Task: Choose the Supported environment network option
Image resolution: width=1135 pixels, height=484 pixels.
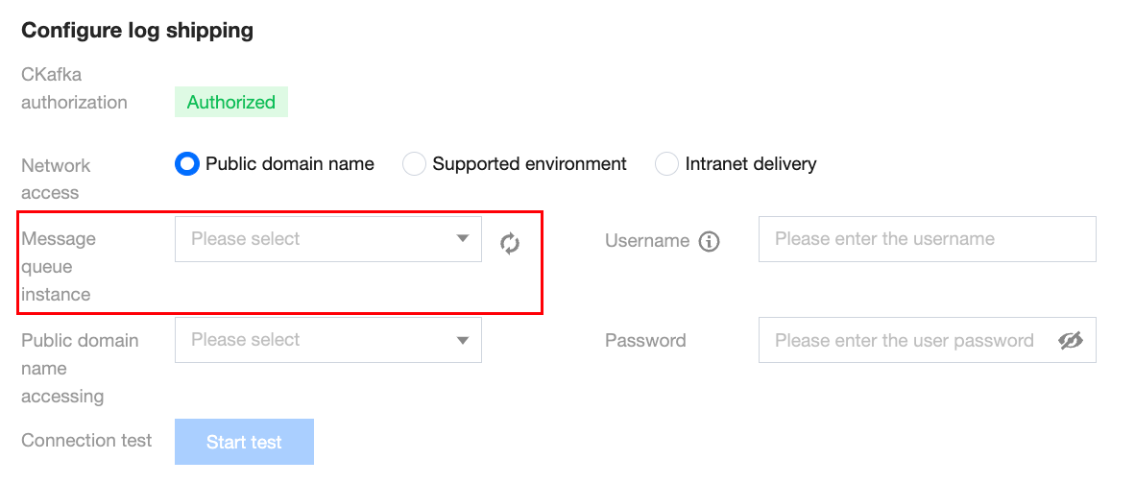Action: (414, 164)
